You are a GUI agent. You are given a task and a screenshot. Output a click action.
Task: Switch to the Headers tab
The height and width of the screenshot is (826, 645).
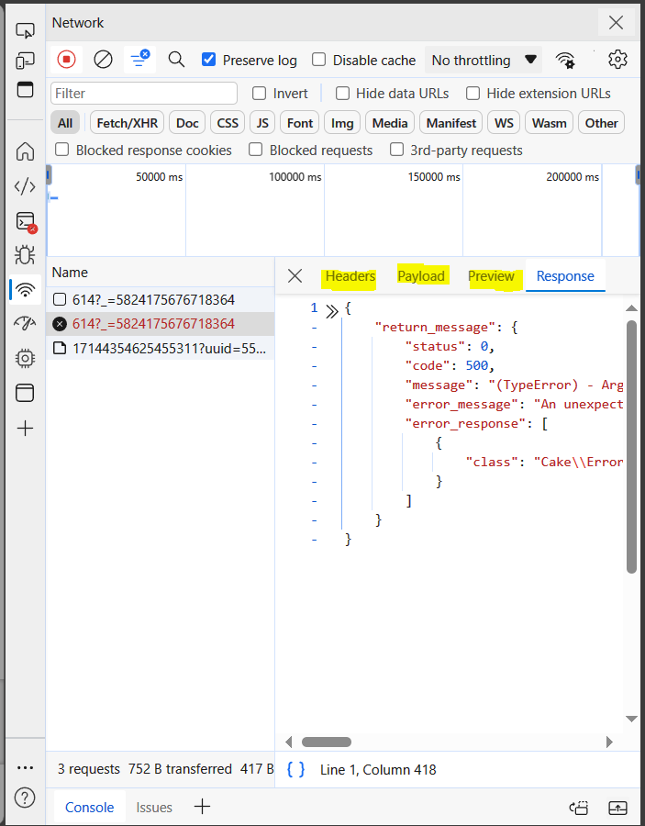(x=350, y=276)
